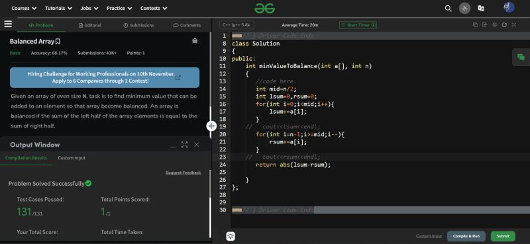The height and width of the screenshot is (244, 530).
Task: Click the lightbulb hint icon
Action: pos(231,236)
